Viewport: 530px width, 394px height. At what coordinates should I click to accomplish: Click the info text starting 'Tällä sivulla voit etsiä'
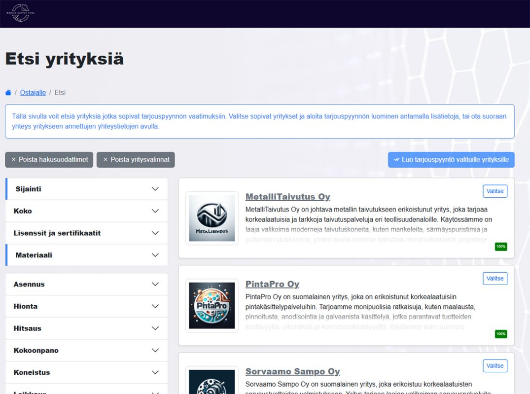pyautogui.click(x=259, y=121)
